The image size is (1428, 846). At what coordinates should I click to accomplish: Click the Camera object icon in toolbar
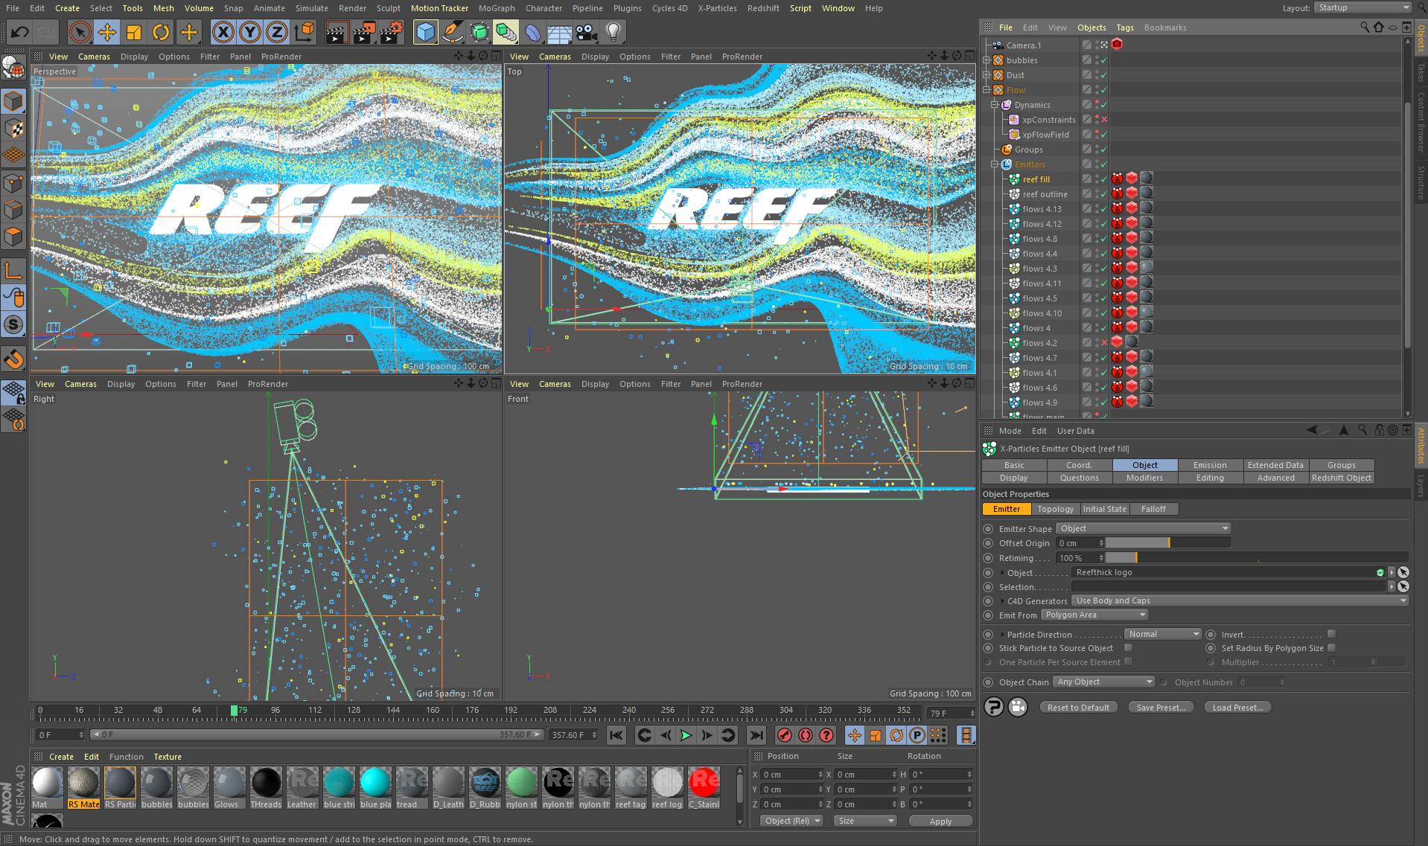click(x=587, y=32)
